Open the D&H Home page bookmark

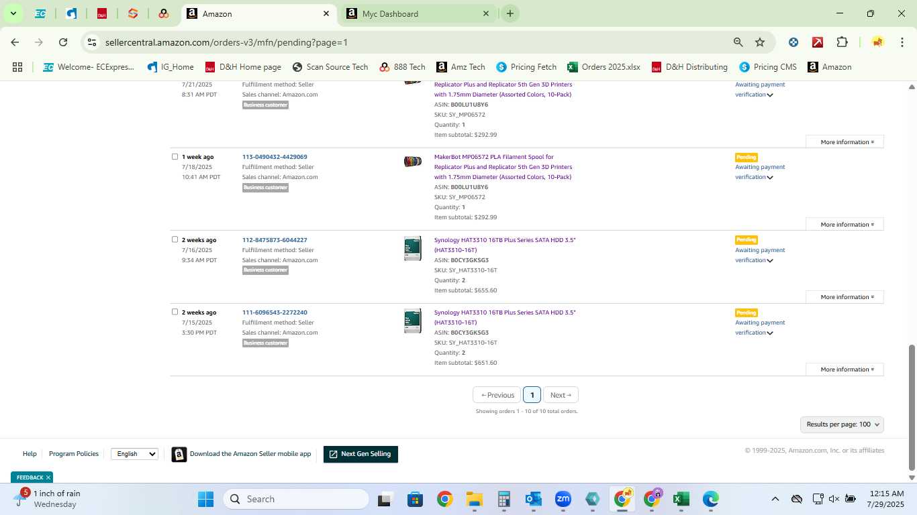point(243,67)
